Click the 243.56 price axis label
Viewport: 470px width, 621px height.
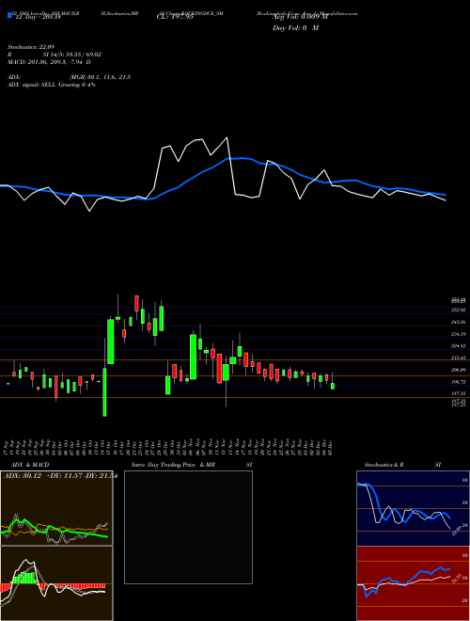coord(458,323)
